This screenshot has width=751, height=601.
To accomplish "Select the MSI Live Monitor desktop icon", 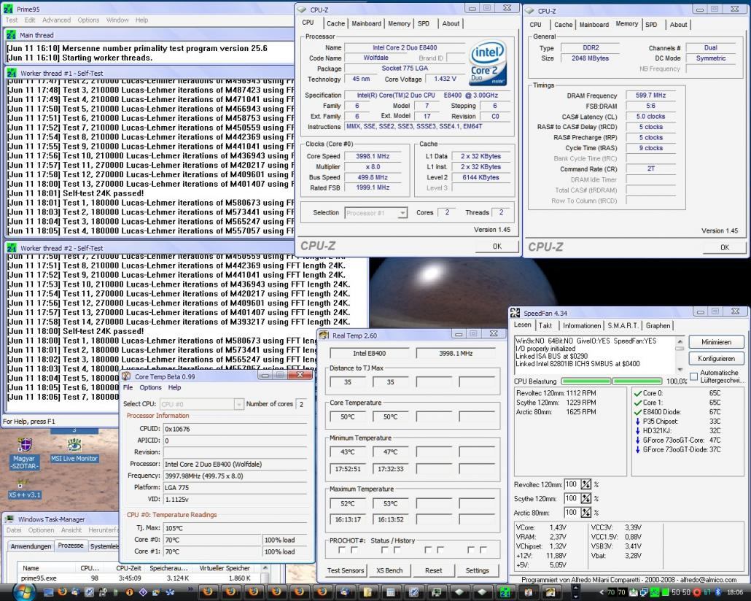I will click(74, 451).
